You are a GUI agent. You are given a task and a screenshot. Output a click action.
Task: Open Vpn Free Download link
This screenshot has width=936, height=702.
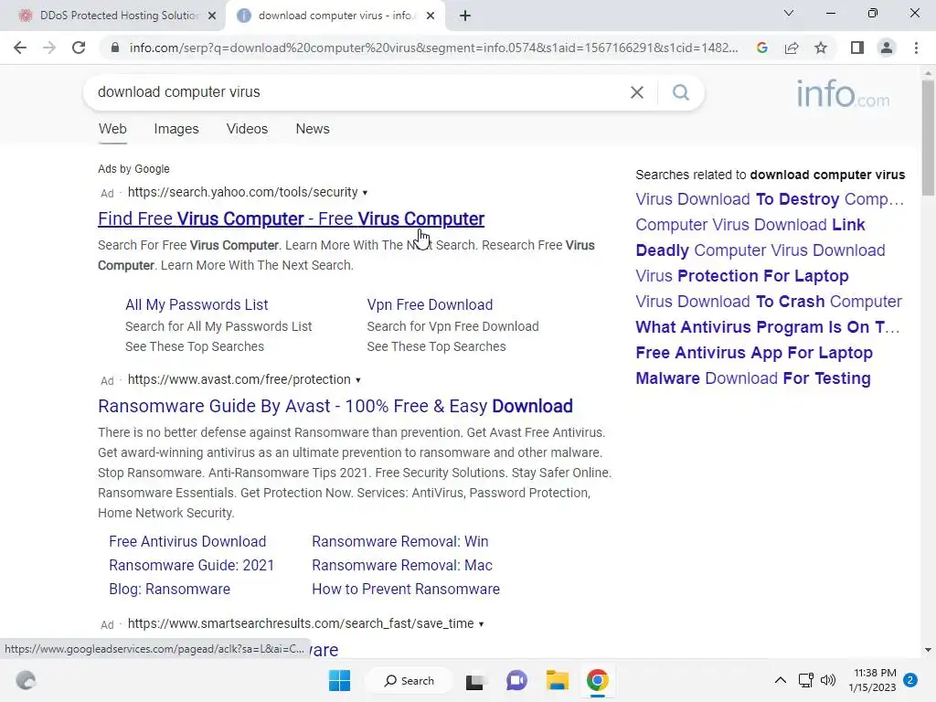pos(430,305)
